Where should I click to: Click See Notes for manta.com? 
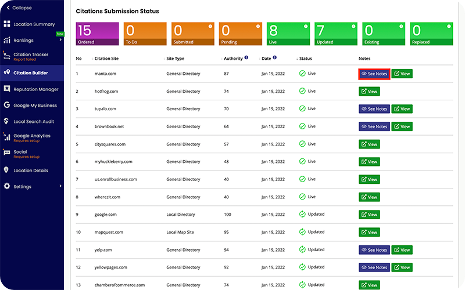374,74
